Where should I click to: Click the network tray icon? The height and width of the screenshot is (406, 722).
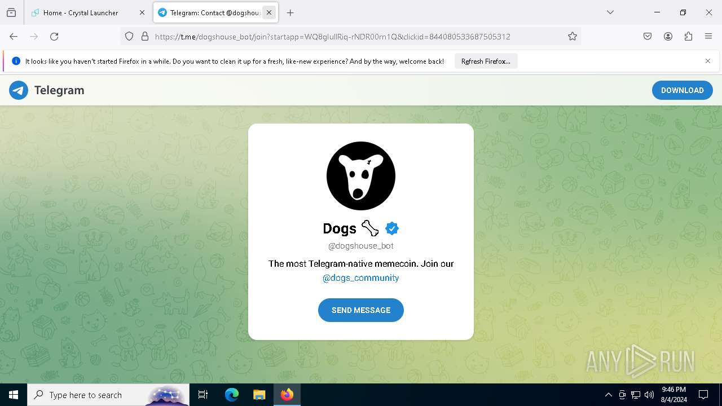(636, 395)
